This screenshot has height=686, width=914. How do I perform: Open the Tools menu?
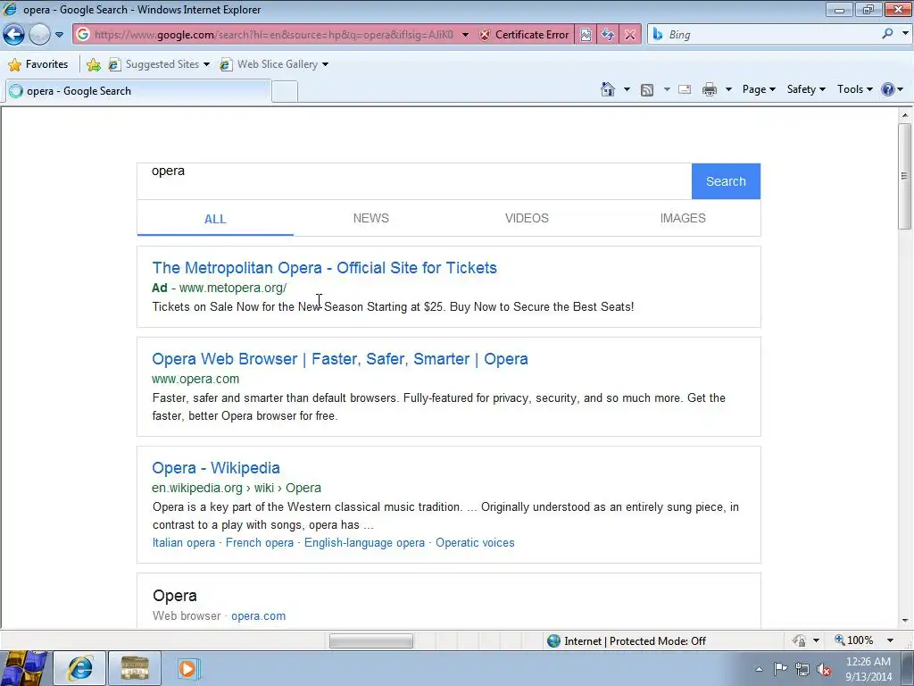click(x=854, y=89)
